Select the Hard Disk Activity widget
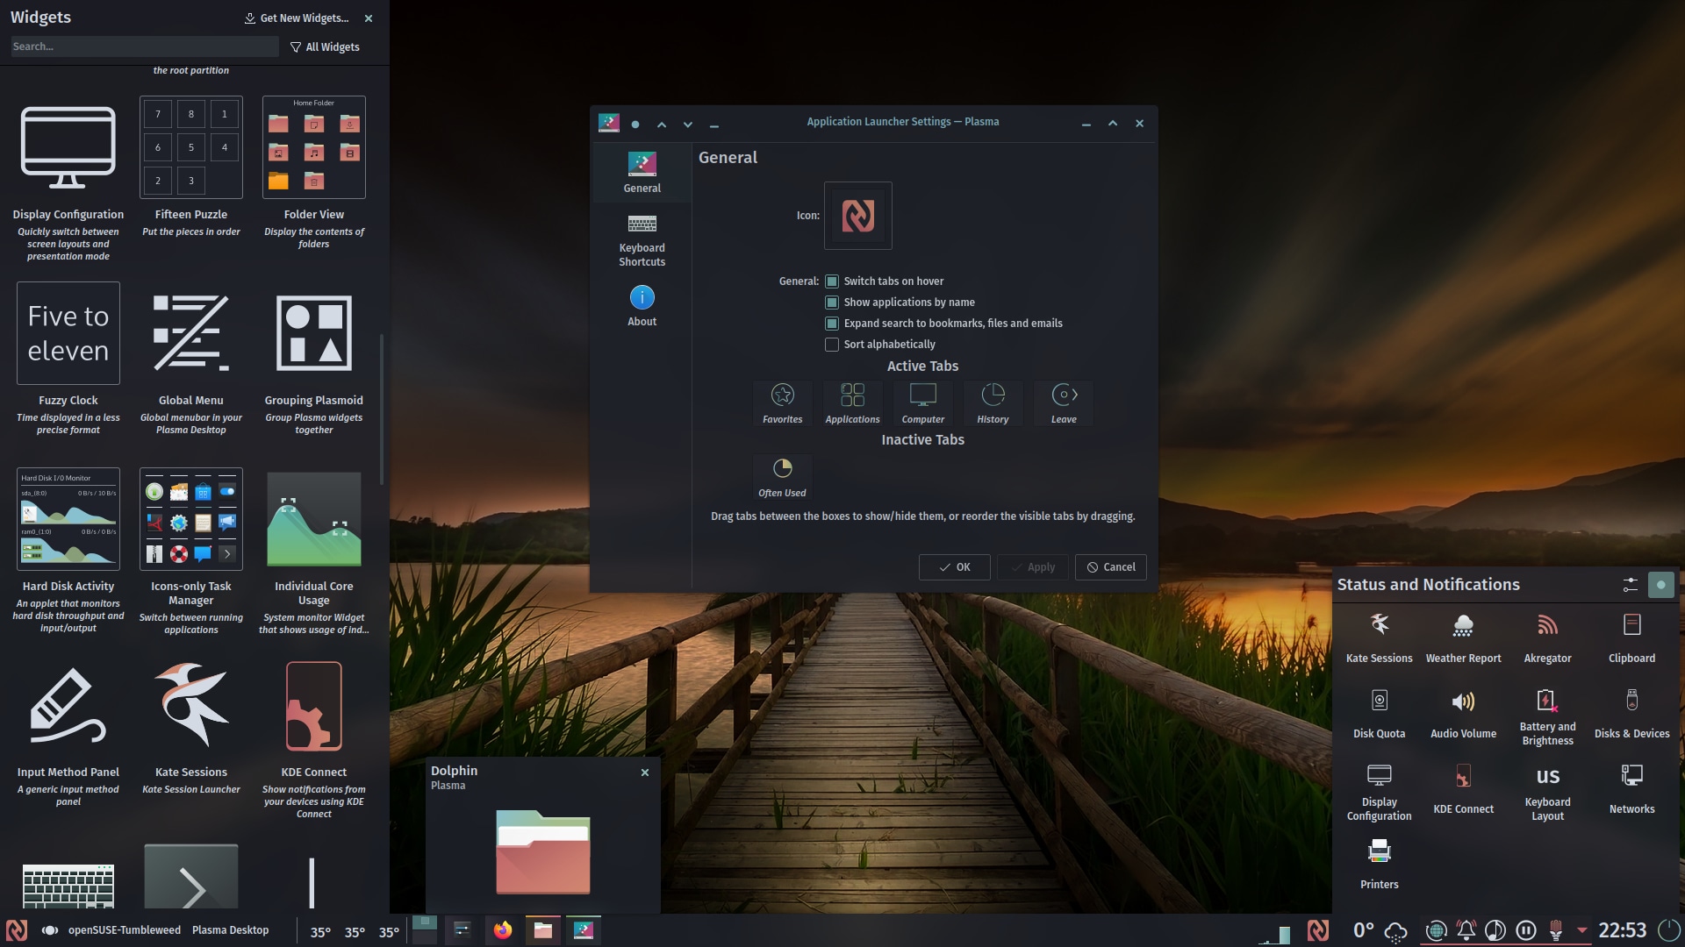Viewport: 1685px width, 947px height. click(68, 551)
